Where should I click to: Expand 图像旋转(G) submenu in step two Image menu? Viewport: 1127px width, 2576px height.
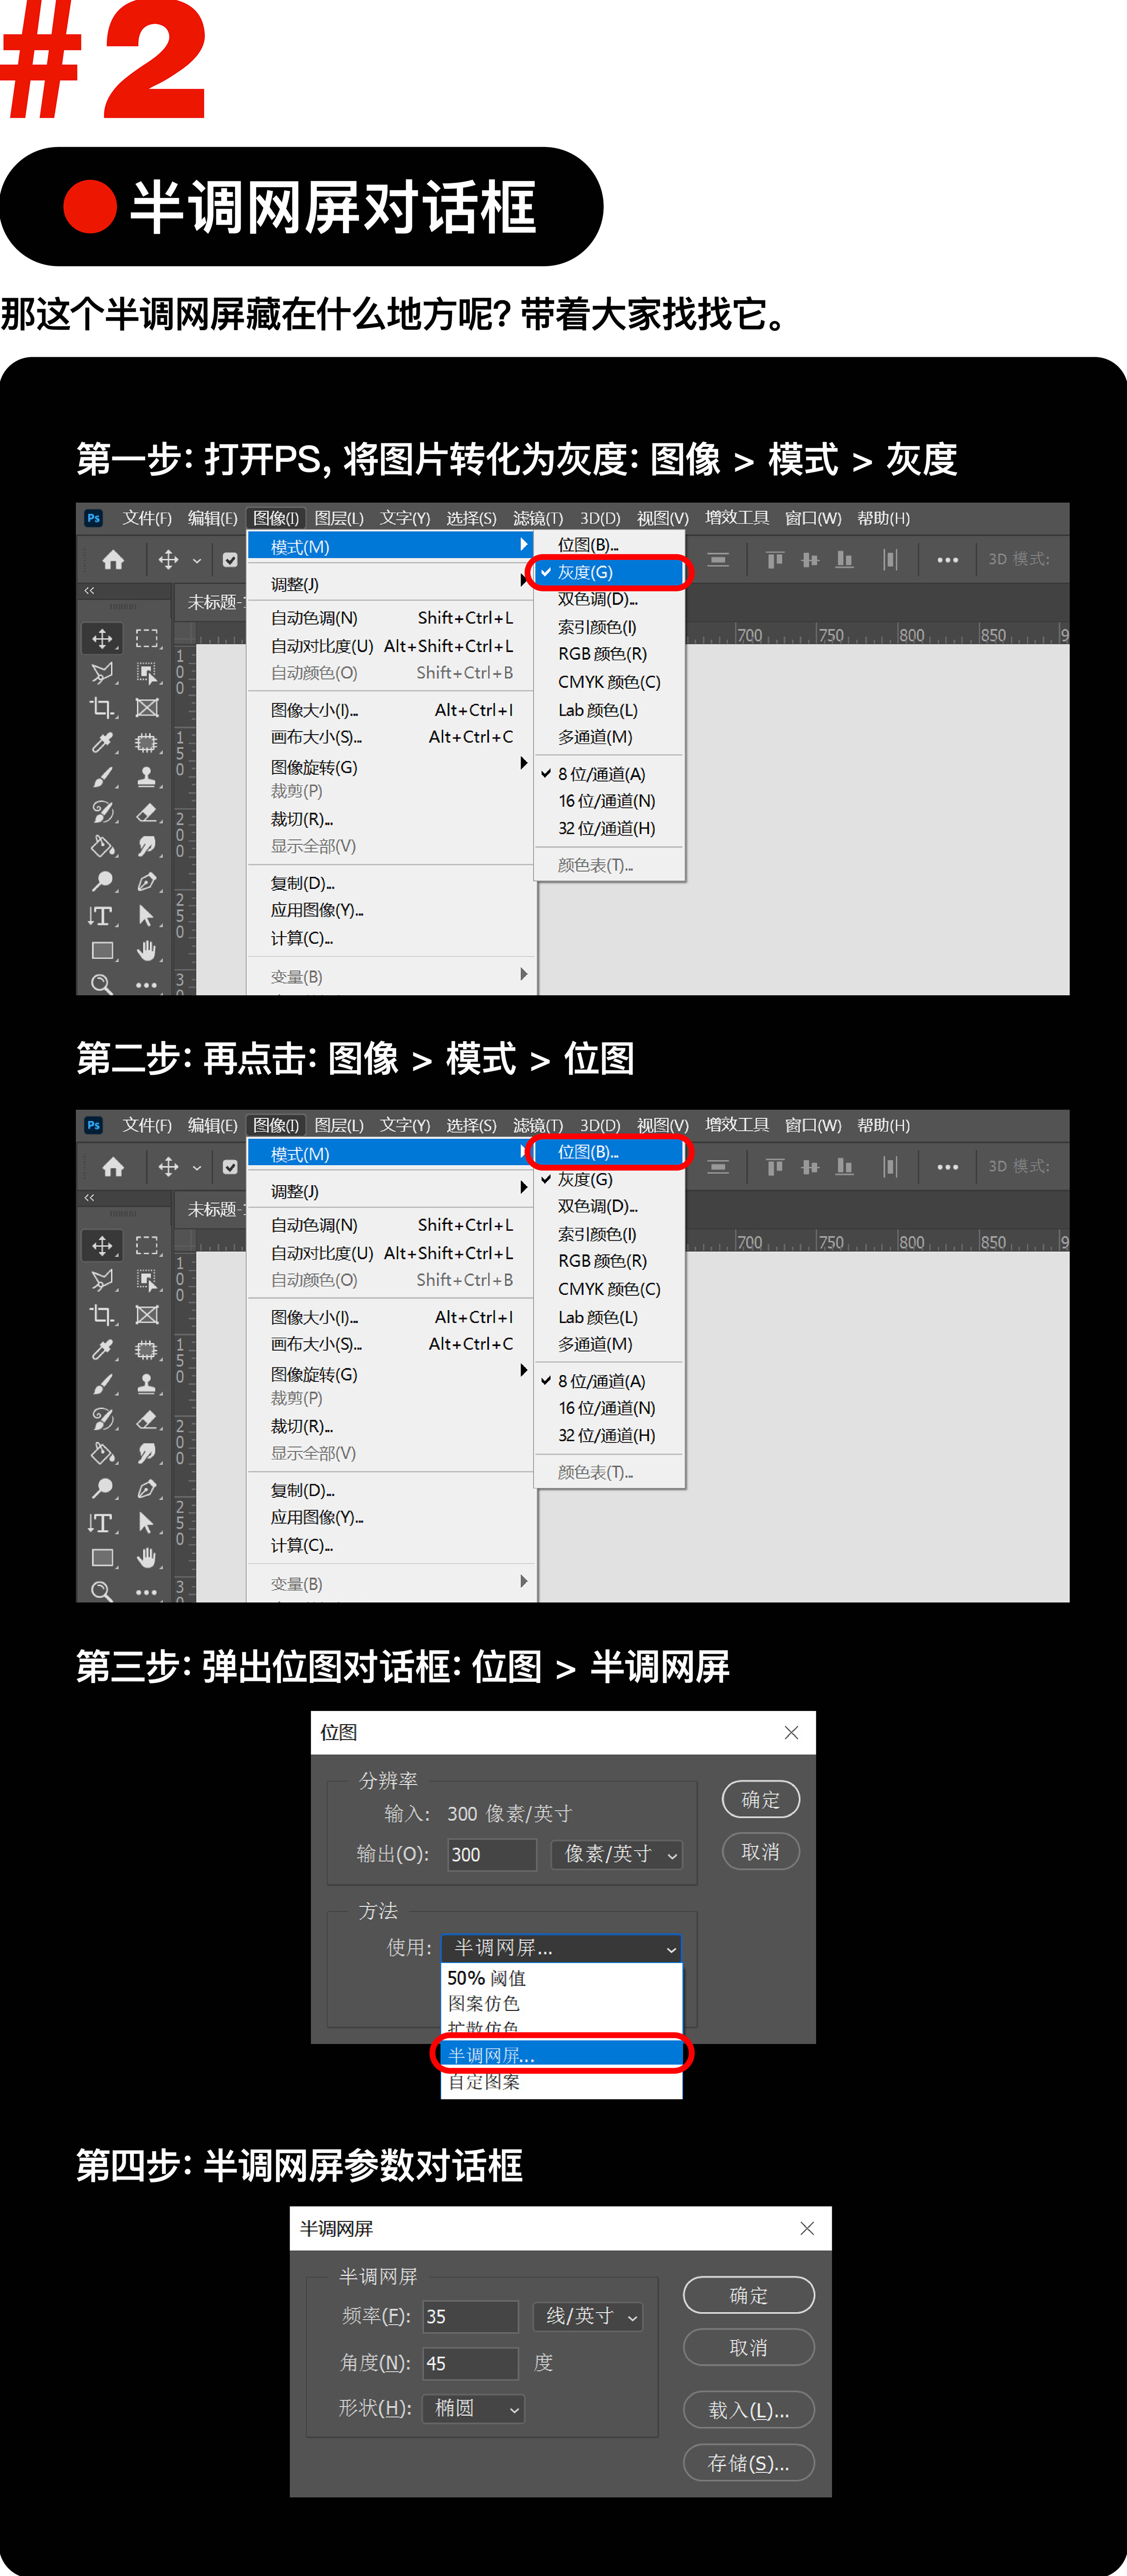click(x=390, y=1374)
